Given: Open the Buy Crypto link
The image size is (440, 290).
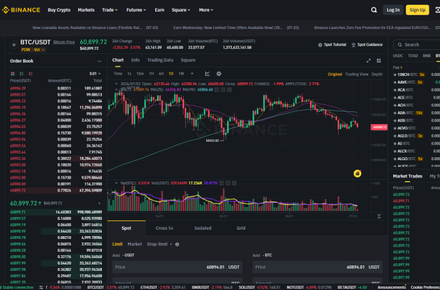Looking at the screenshot, I should coord(59,10).
